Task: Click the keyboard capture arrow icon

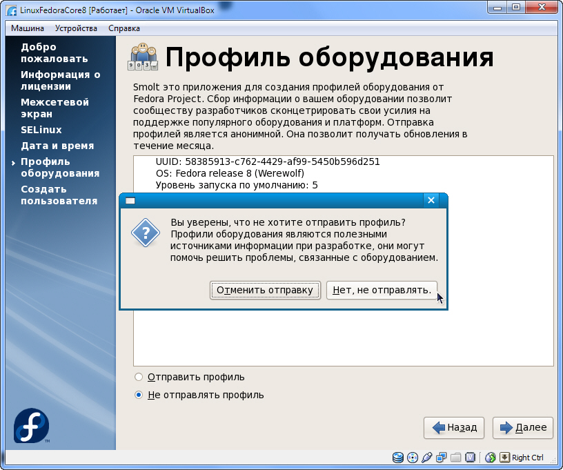Action: click(504, 457)
